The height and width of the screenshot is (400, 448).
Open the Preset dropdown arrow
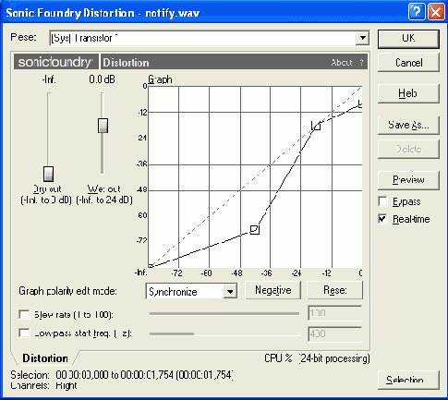[x=363, y=38]
